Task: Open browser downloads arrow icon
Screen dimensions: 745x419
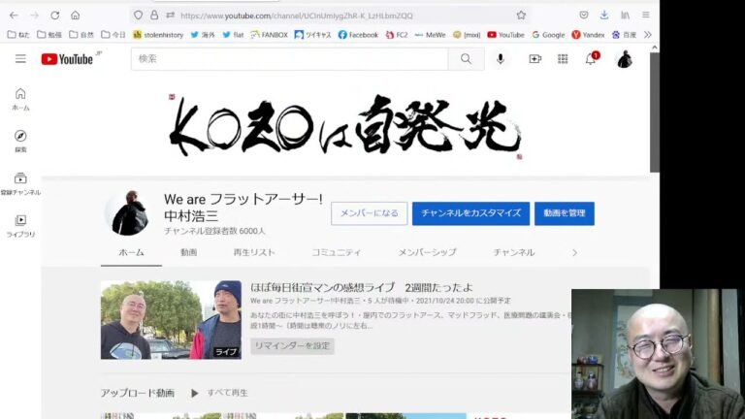Action: pos(604,16)
